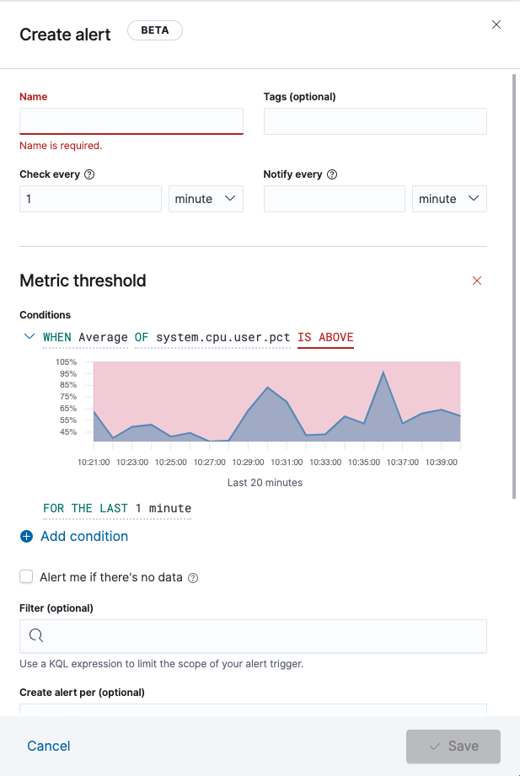520x776 pixels.
Task: Click the search icon in the Filter field
Action: coord(35,635)
